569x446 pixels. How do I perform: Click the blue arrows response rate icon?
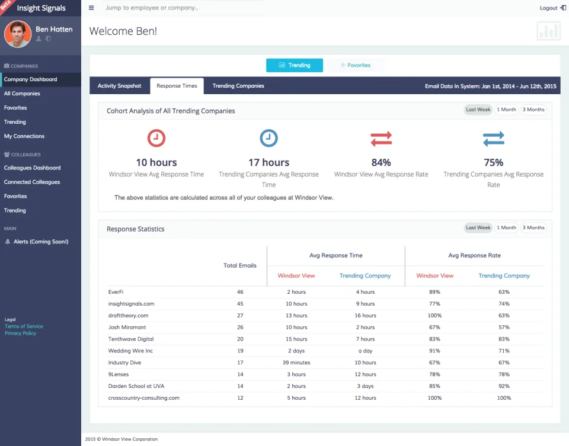pyautogui.click(x=494, y=139)
